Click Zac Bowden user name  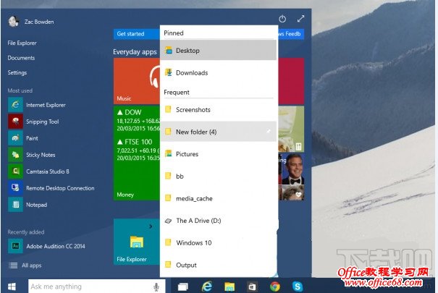(39, 22)
